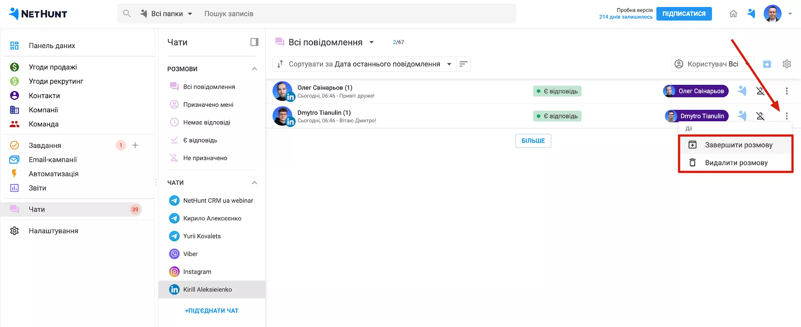Click Dmytro Tianulin avatar thumbnail
Screen dimensions: 801x327
point(283,116)
